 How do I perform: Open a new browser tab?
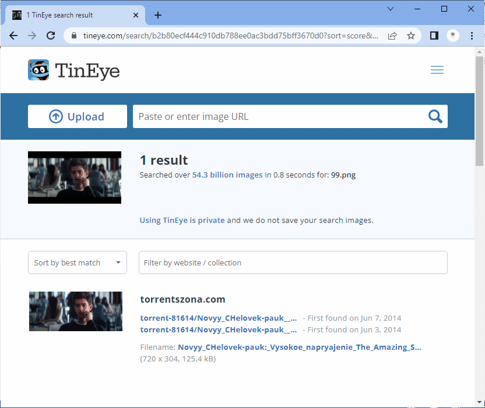157,15
